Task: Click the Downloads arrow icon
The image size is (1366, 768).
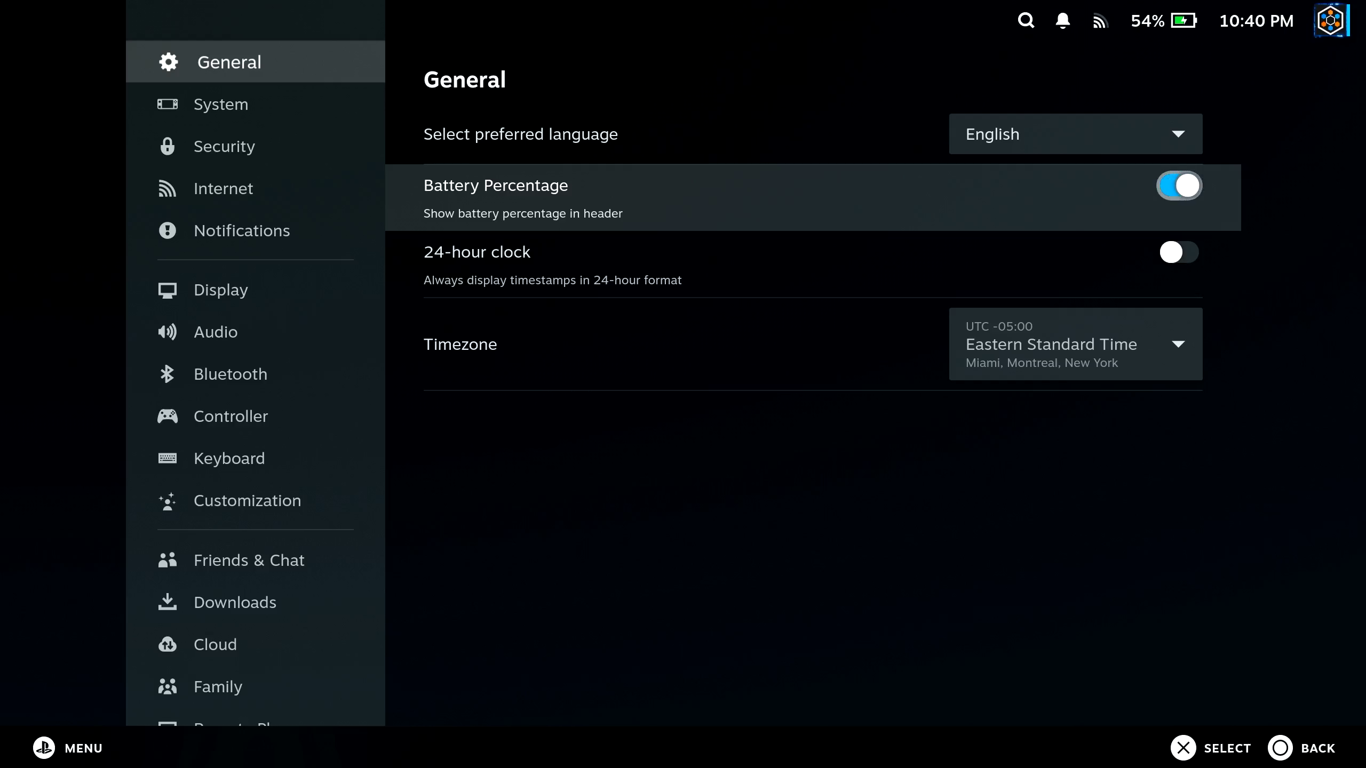Action: click(x=167, y=602)
